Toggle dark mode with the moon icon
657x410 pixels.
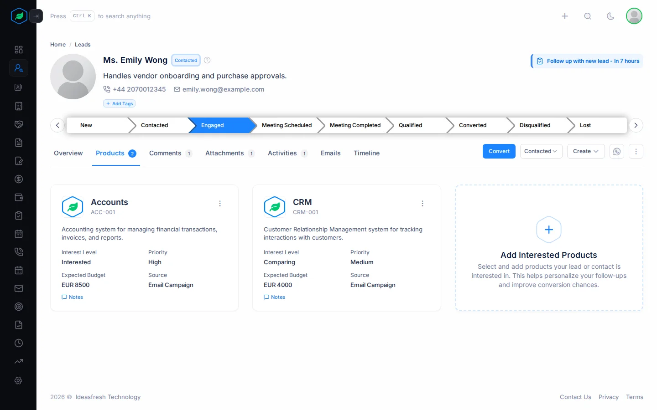610,16
